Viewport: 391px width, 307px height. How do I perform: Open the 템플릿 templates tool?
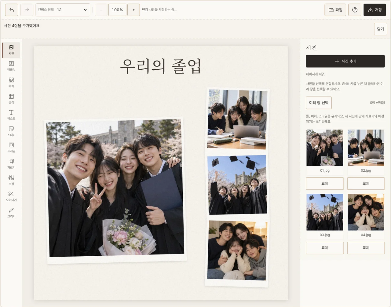11,66
